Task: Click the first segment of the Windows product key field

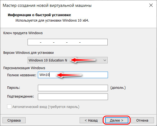Action: pos(34,42)
